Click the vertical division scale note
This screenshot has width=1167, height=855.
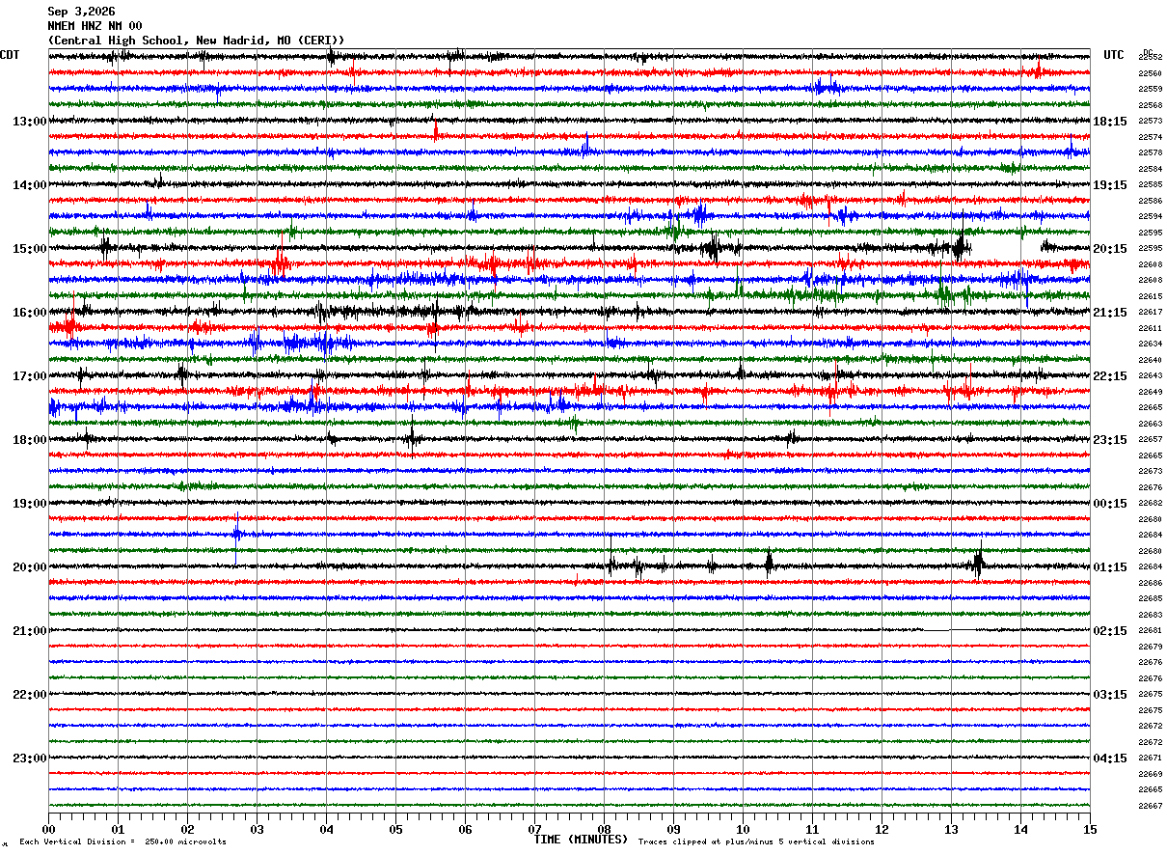pos(122,841)
